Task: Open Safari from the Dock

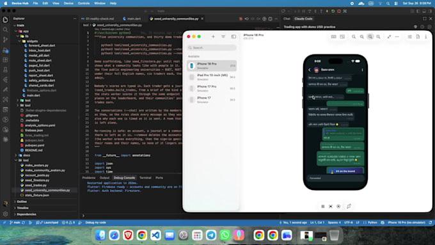Action: 114,235
